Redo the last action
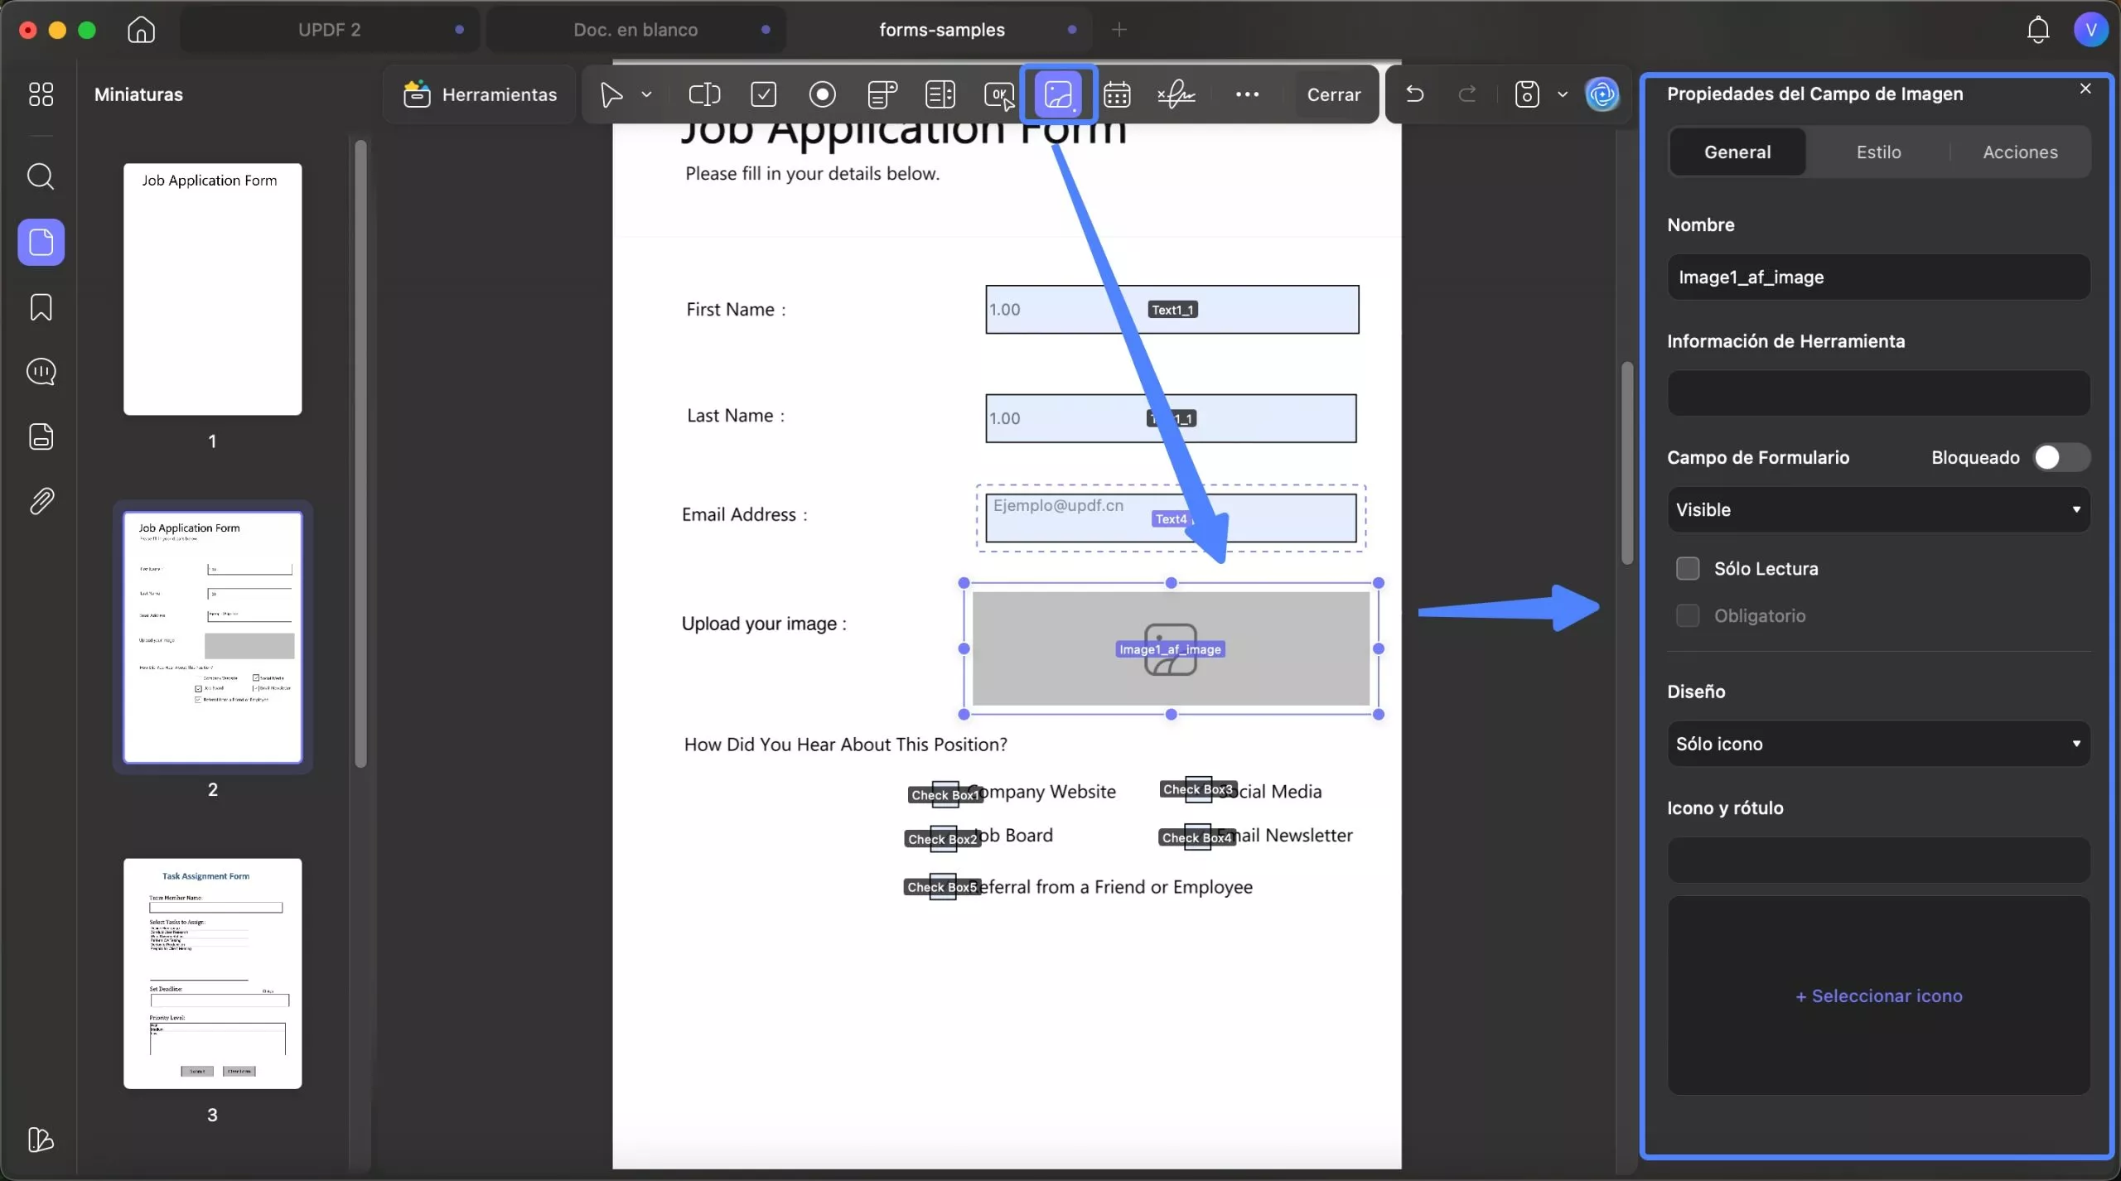 (1467, 94)
